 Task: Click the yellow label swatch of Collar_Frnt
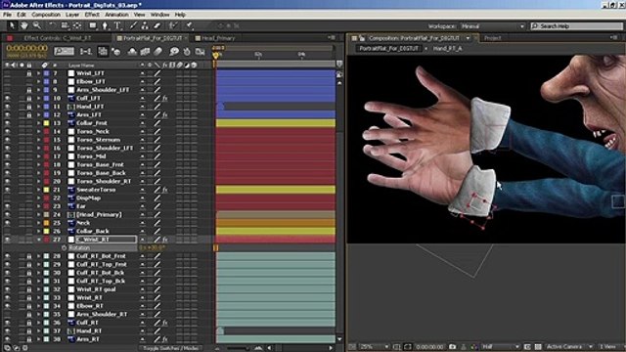47,123
